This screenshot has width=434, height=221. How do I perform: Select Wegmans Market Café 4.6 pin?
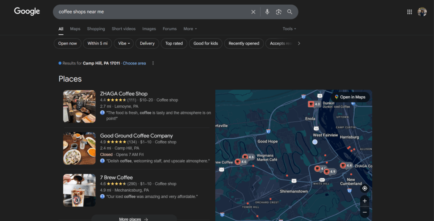248,157
